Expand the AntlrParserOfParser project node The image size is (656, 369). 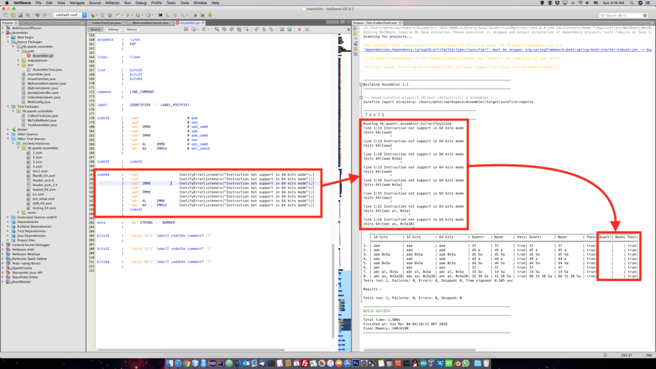pyautogui.click(x=3, y=28)
